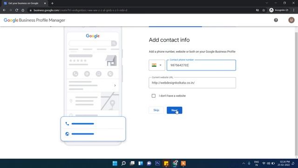Go to browser home icon
Image resolution: width=298 pixels, height=168 pixels.
(23, 10)
